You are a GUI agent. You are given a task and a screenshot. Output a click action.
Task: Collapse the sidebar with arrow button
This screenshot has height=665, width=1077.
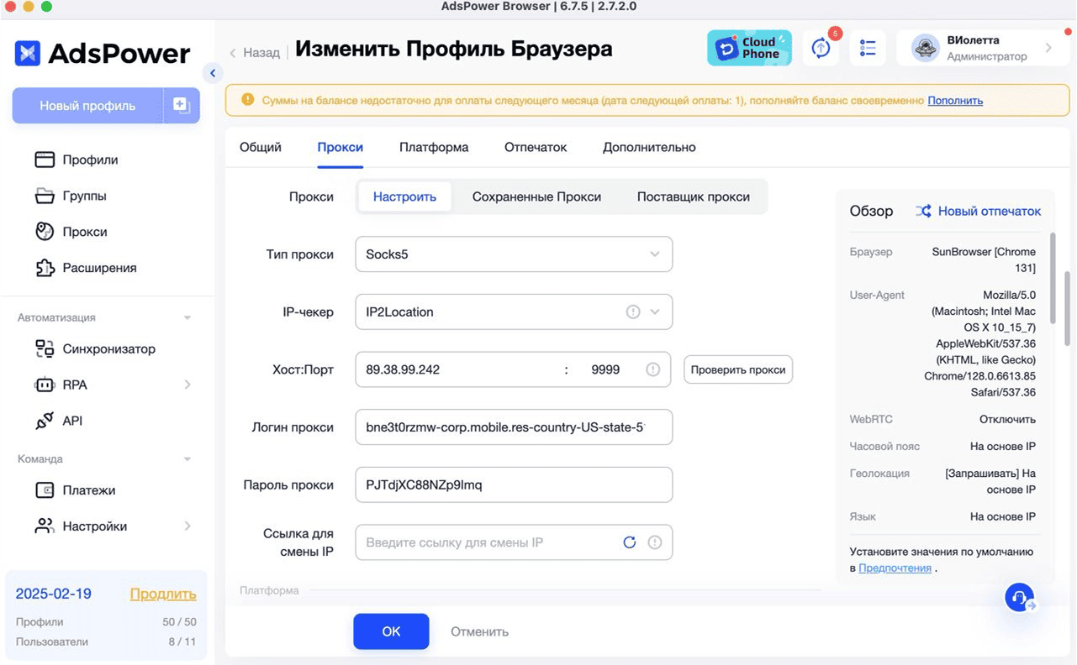click(x=213, y=73)
